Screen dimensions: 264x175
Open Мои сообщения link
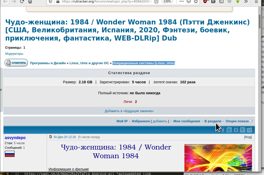point(187,121)
